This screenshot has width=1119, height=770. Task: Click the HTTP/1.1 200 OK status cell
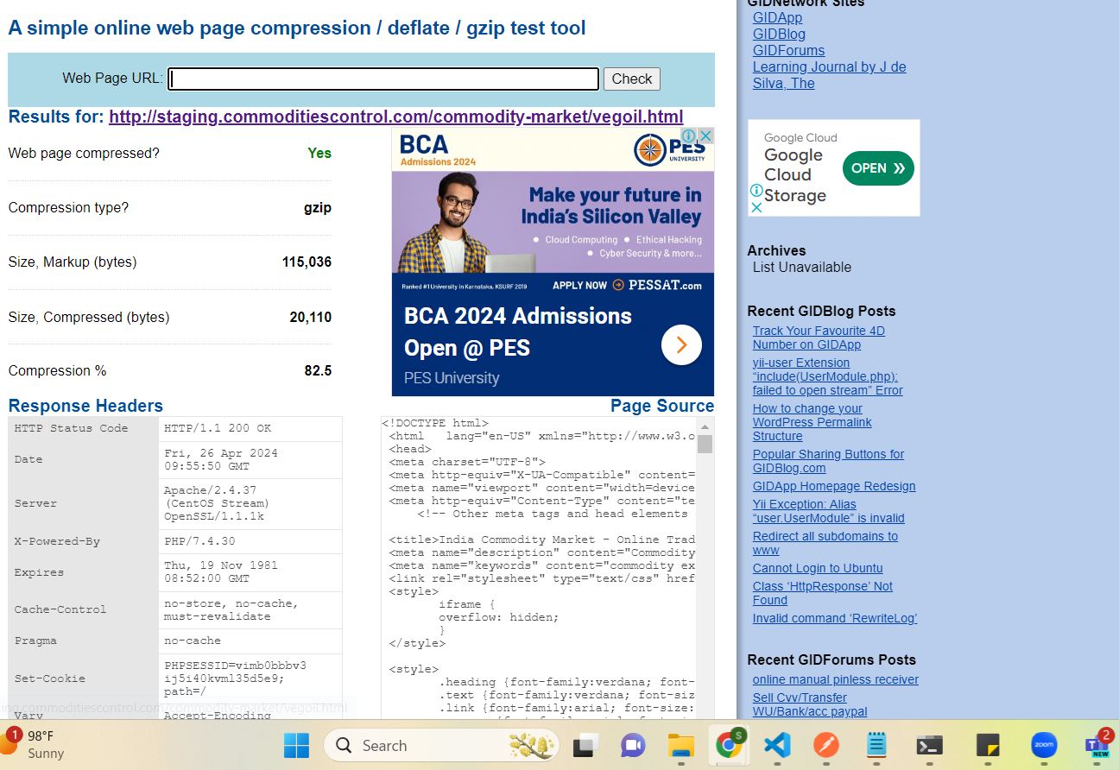click(250, 428)
